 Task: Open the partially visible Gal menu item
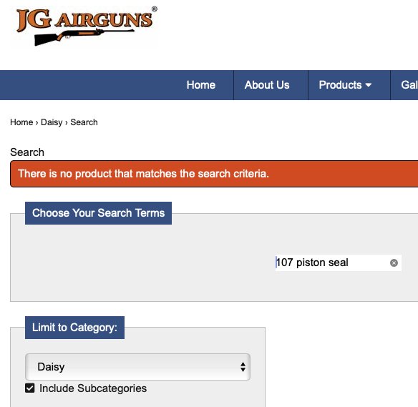(x=409, y=85)
